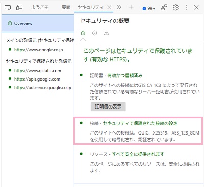The image size is (204, 187).
Task: Click the 接続 - セキュリティで保護された接続の設定 line
Action: point(134,123)
